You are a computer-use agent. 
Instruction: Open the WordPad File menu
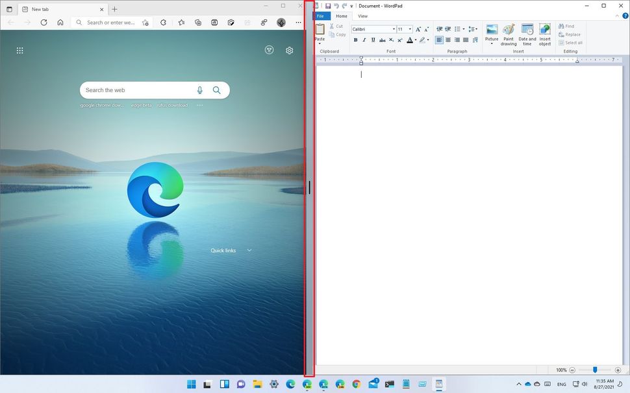pos(320,16)
